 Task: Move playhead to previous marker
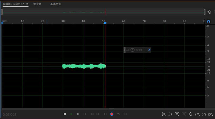click(85, 114)
